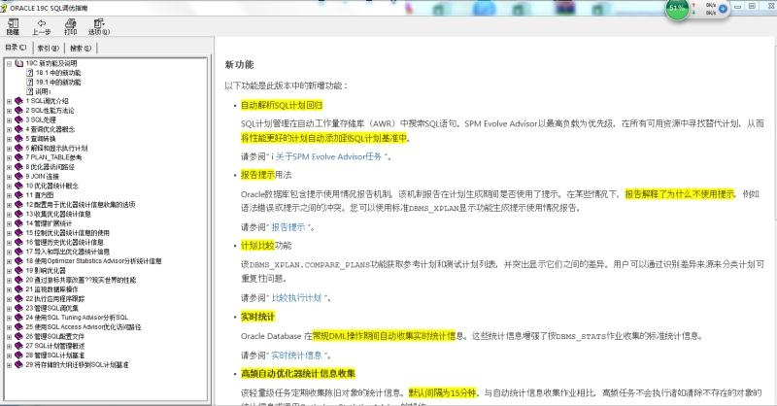Switch to the 目录 (Contents) tab
The image size is (777, 406).
coord(16,48)
